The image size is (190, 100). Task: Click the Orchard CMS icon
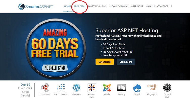167,88
